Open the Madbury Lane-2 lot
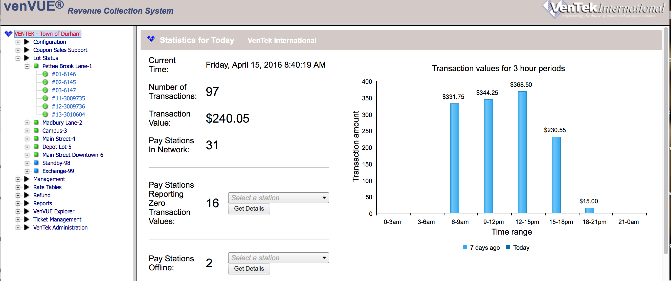Screen dimensions: 671x281 [62, 122]
